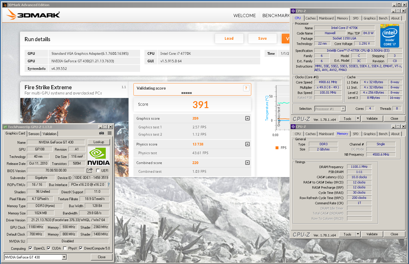Viewport: 409px width, 264px height.
Task: Click the Validating score progress dots
Action: tap(186, 93)
